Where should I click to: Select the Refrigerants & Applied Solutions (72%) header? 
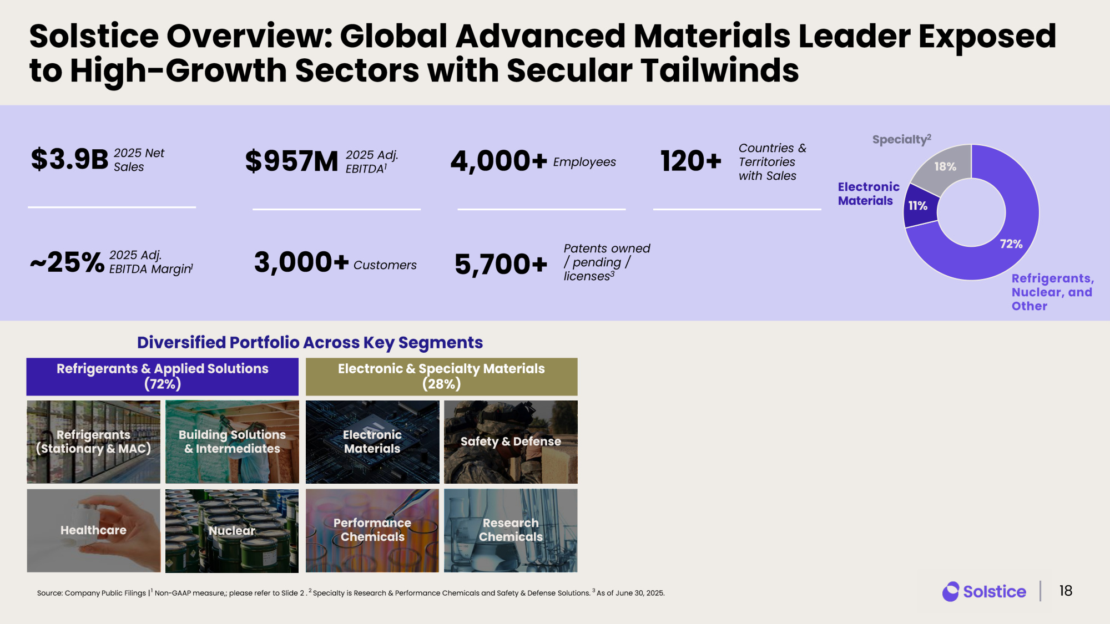162,376
